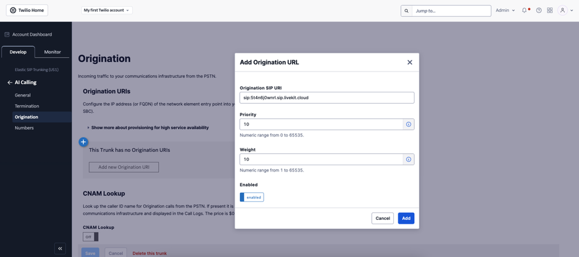This screenshot has width=579, height=257.
Task: Toggle the Enabled switch in dialog
Action: 252,197
